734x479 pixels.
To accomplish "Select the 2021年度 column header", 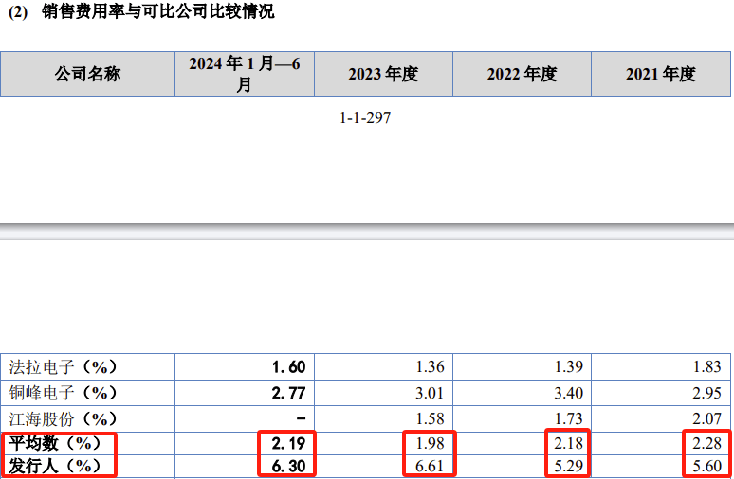I will point(661,74).
